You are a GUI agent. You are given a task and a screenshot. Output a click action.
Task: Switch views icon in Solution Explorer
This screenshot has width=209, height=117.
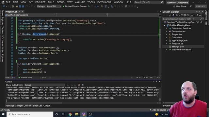point(173,15)
